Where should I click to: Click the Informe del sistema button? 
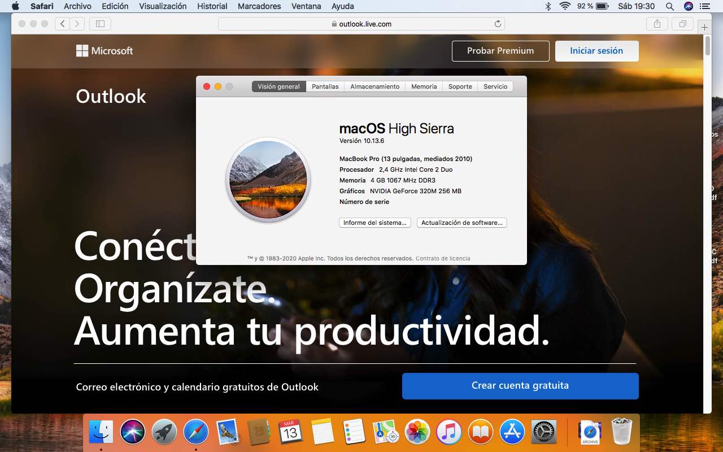point(375,223)
